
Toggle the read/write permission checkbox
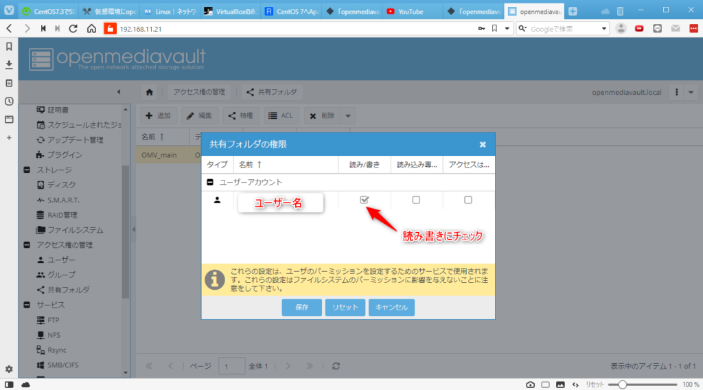(365, 200)
